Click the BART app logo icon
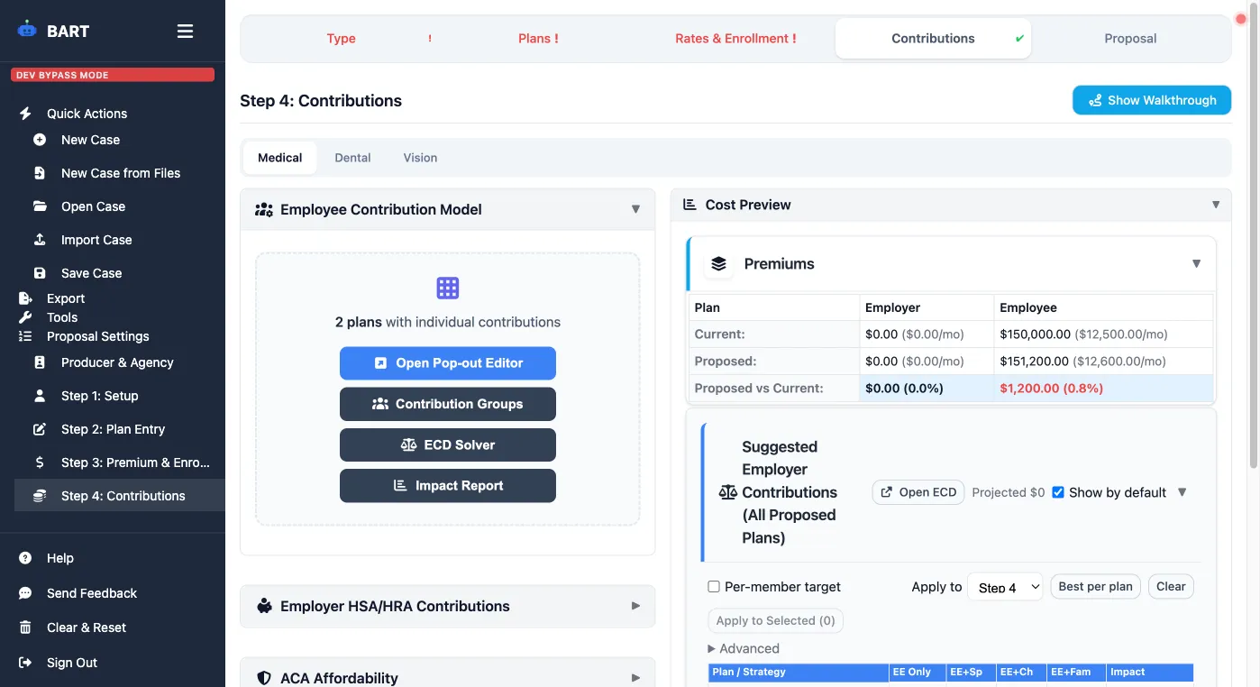Image resolution: width=1260 pixels, height=687 pixels. pos(26,30)
